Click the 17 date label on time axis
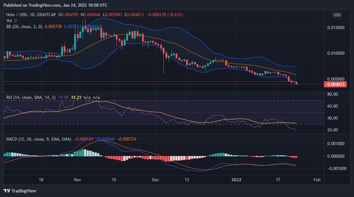 click(x=278, y=180)
